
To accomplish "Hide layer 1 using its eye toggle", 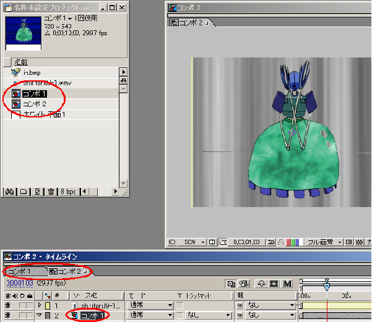I will [7, 305].
